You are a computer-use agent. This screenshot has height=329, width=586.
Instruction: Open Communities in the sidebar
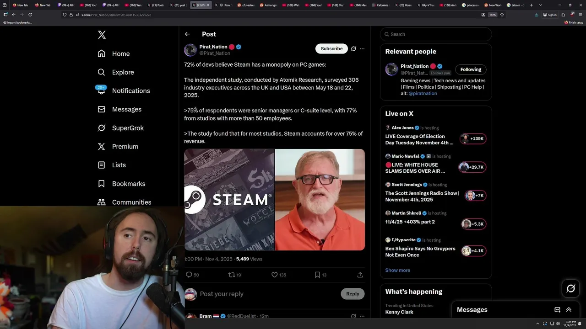click(x=124, y=202)
